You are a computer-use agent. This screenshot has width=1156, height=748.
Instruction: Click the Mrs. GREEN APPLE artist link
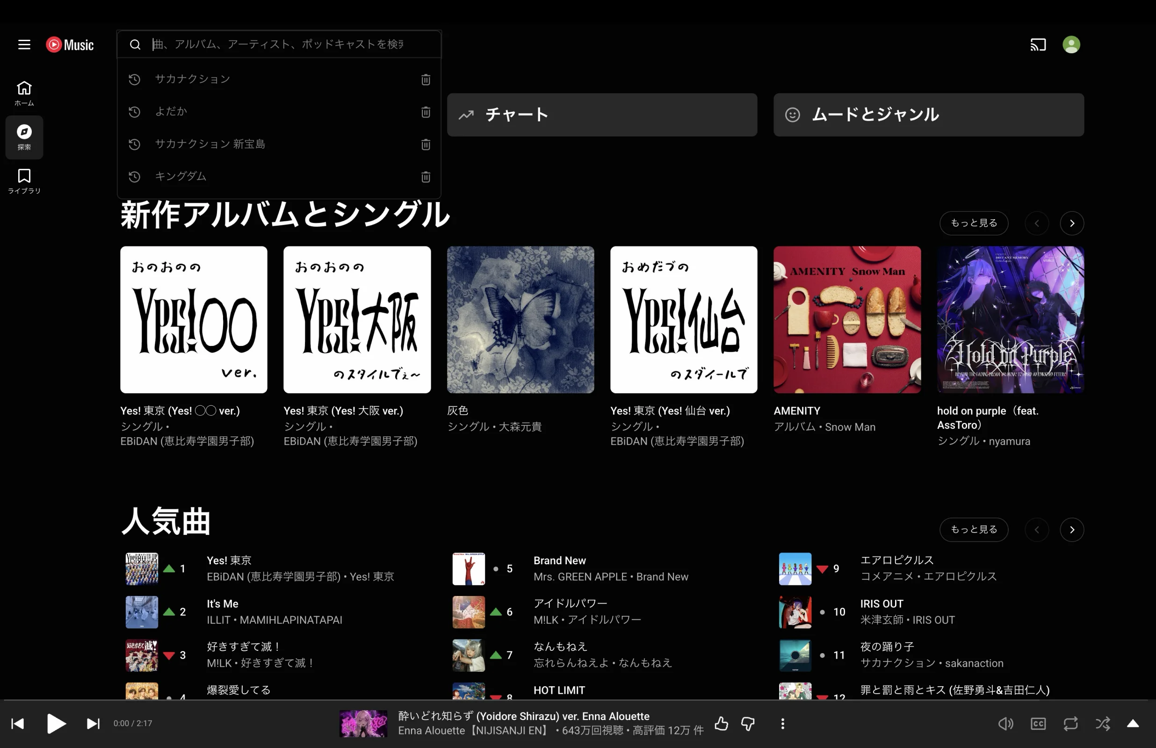coord(580,577)
